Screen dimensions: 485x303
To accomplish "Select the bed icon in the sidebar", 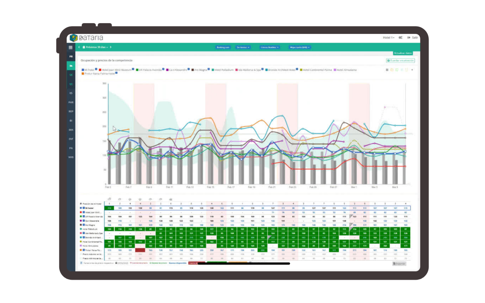I will [x=71, y=66].
